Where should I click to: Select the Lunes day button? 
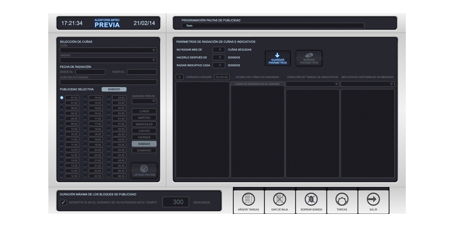144,111
